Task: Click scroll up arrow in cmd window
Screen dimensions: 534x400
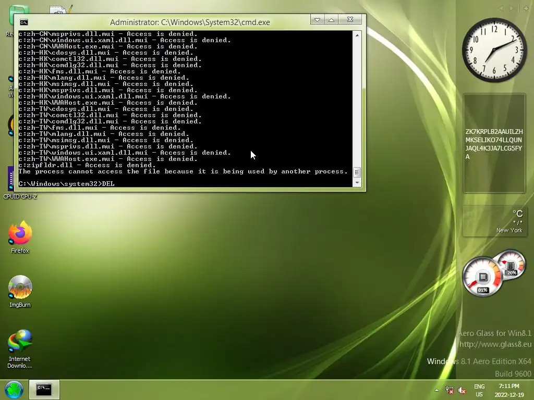Action: (357, 35)
